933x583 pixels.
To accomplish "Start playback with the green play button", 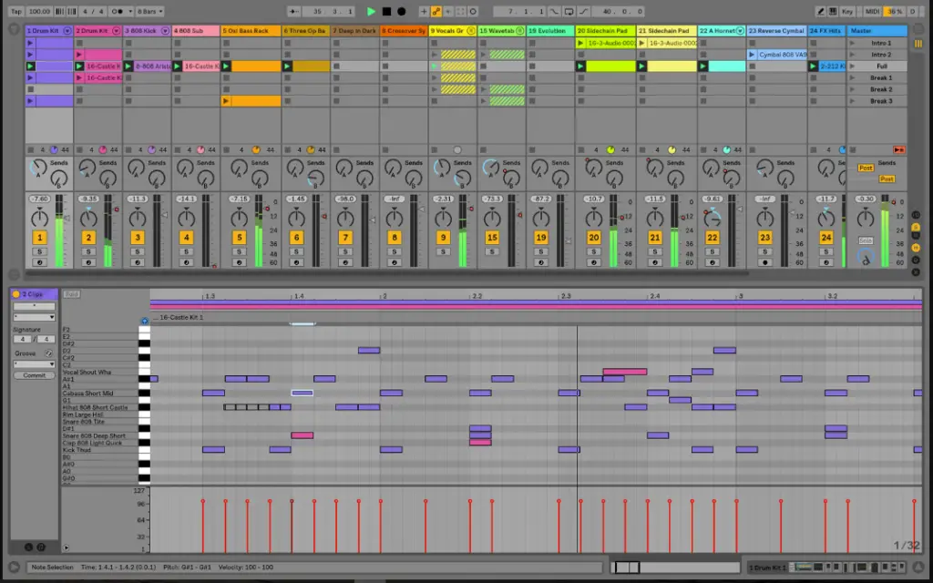I will click(x=372, y=11).
